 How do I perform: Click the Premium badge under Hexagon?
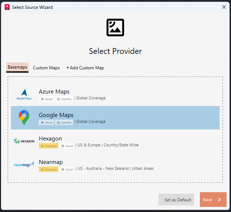(48, 146)
